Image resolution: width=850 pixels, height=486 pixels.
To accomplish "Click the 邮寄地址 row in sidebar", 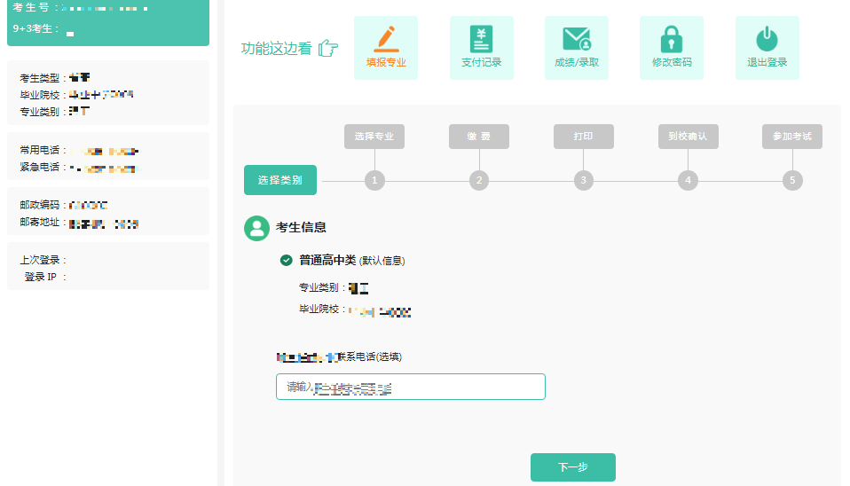I will [x=79, y=223].
